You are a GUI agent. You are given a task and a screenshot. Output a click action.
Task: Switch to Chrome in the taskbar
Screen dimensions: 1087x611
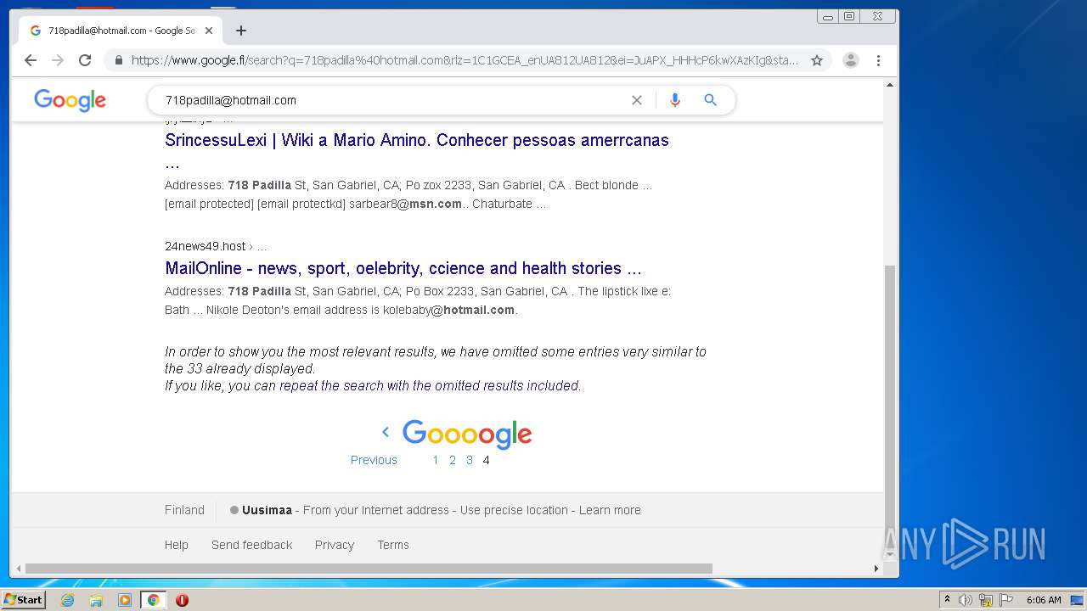[153, 600]
